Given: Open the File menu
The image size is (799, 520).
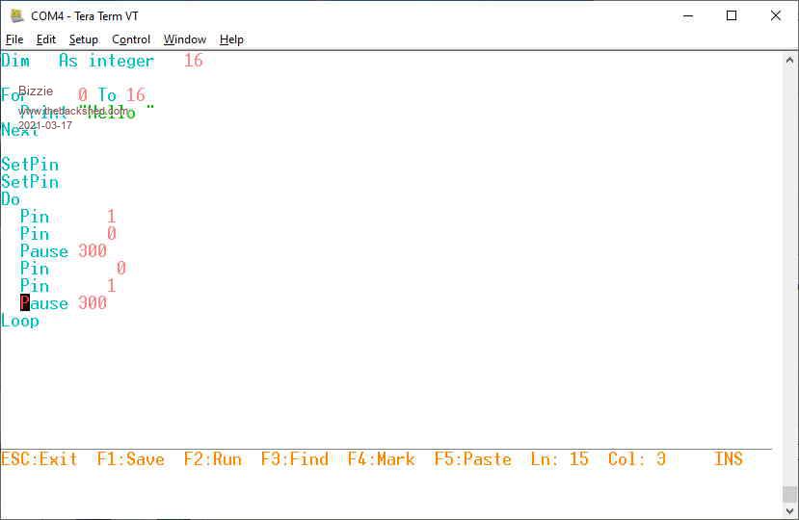Looking at the screenshot, I should click(x=14, y=39).
